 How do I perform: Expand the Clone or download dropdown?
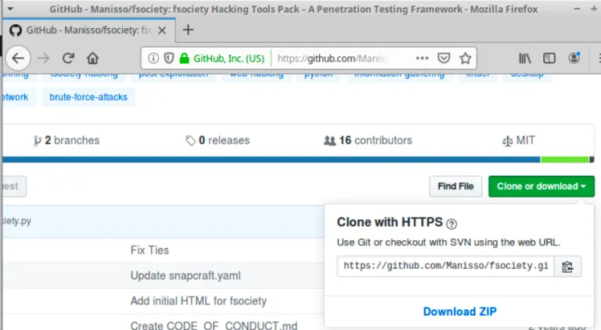[x=541, y=186]
